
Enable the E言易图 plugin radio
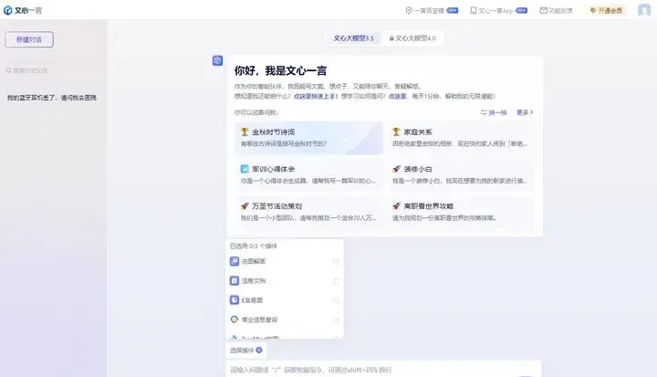pos(336,300)
